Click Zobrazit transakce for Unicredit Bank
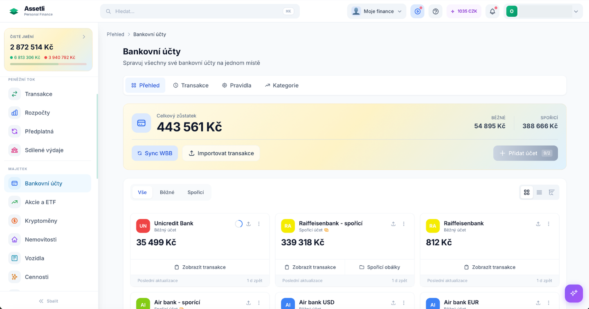Viewport: 589px width, 309px height. click(x=200, y=267)
